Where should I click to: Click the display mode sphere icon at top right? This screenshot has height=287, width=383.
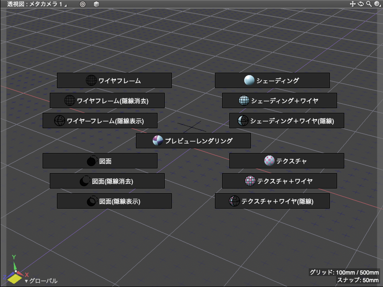[x=377, y=4]
